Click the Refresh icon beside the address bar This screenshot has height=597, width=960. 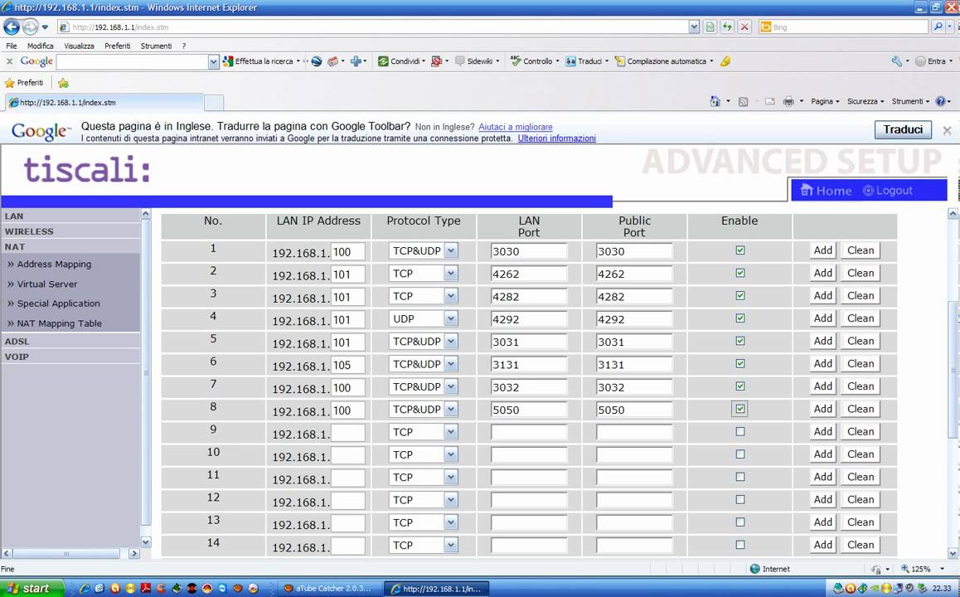(x=727, y=27)
